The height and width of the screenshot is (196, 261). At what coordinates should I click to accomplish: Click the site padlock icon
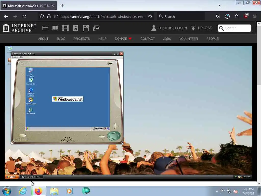(49, 16)
